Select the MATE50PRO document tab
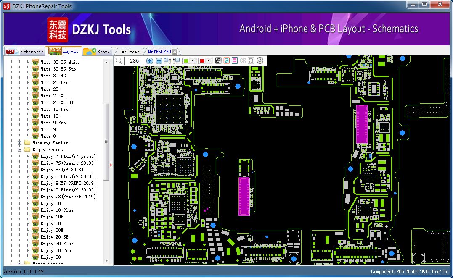 pos(159,52)
